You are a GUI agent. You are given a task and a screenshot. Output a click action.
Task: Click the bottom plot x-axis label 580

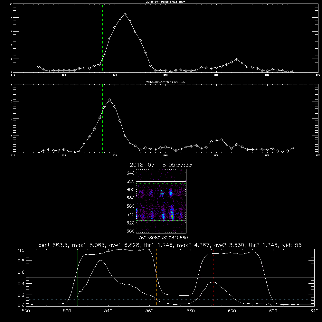click(x=191, y=311)
